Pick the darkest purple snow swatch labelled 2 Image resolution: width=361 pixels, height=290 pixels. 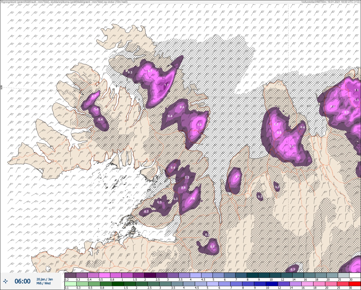[x=150, y=275]
